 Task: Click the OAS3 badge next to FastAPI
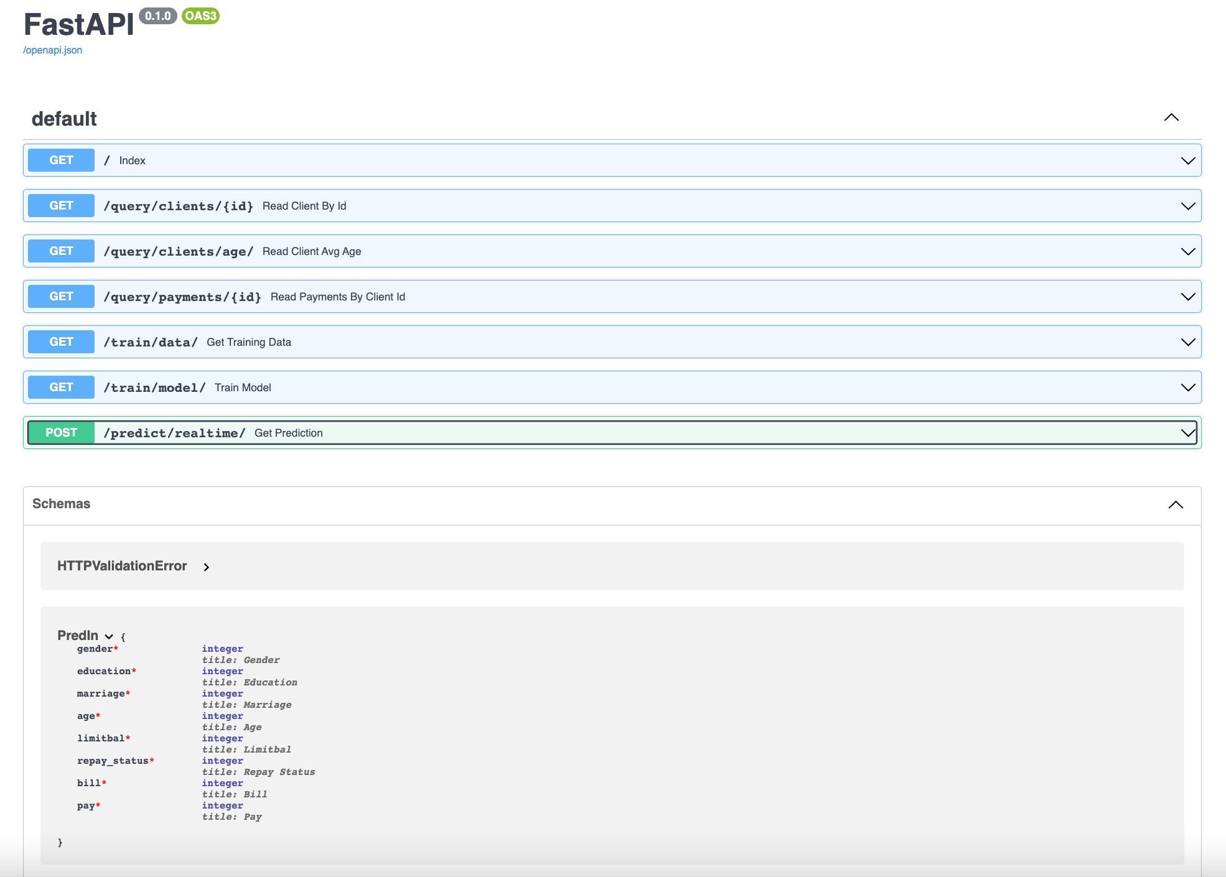pos(200,16)
